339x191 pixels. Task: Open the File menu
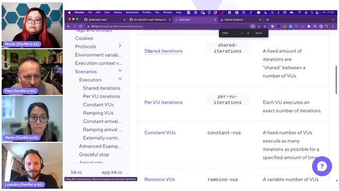point(90,13)
